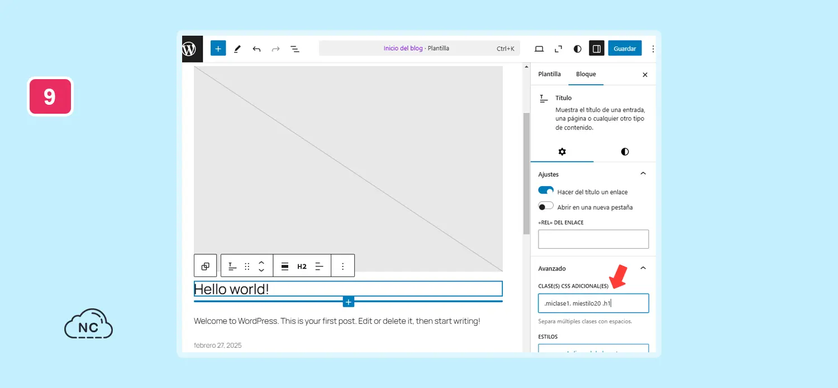Insert block with plus below title
The width and height of the screenshot is (838, 388).
coord(349,302)
